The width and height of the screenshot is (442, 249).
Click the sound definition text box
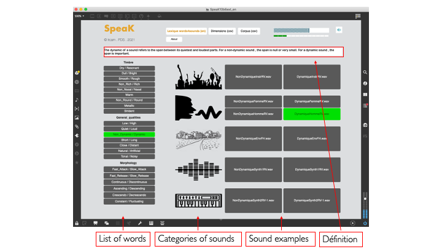click(x=223, y=52)
